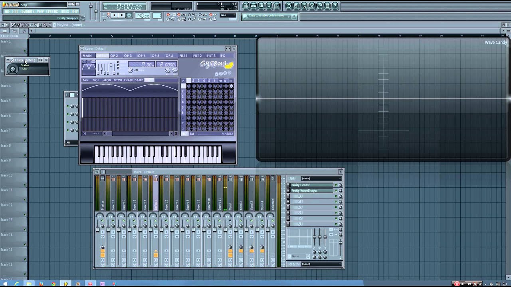Toggle the effect slot 3 enable LED
511x287 pixels.
tap(336, 196)
